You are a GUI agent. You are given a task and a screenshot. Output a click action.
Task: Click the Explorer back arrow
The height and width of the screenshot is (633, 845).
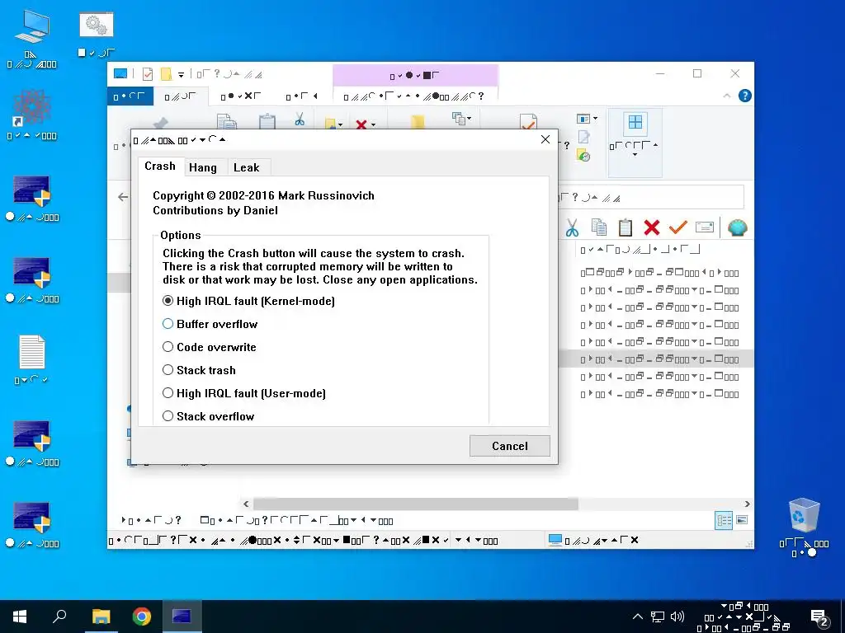pos(123,197)
